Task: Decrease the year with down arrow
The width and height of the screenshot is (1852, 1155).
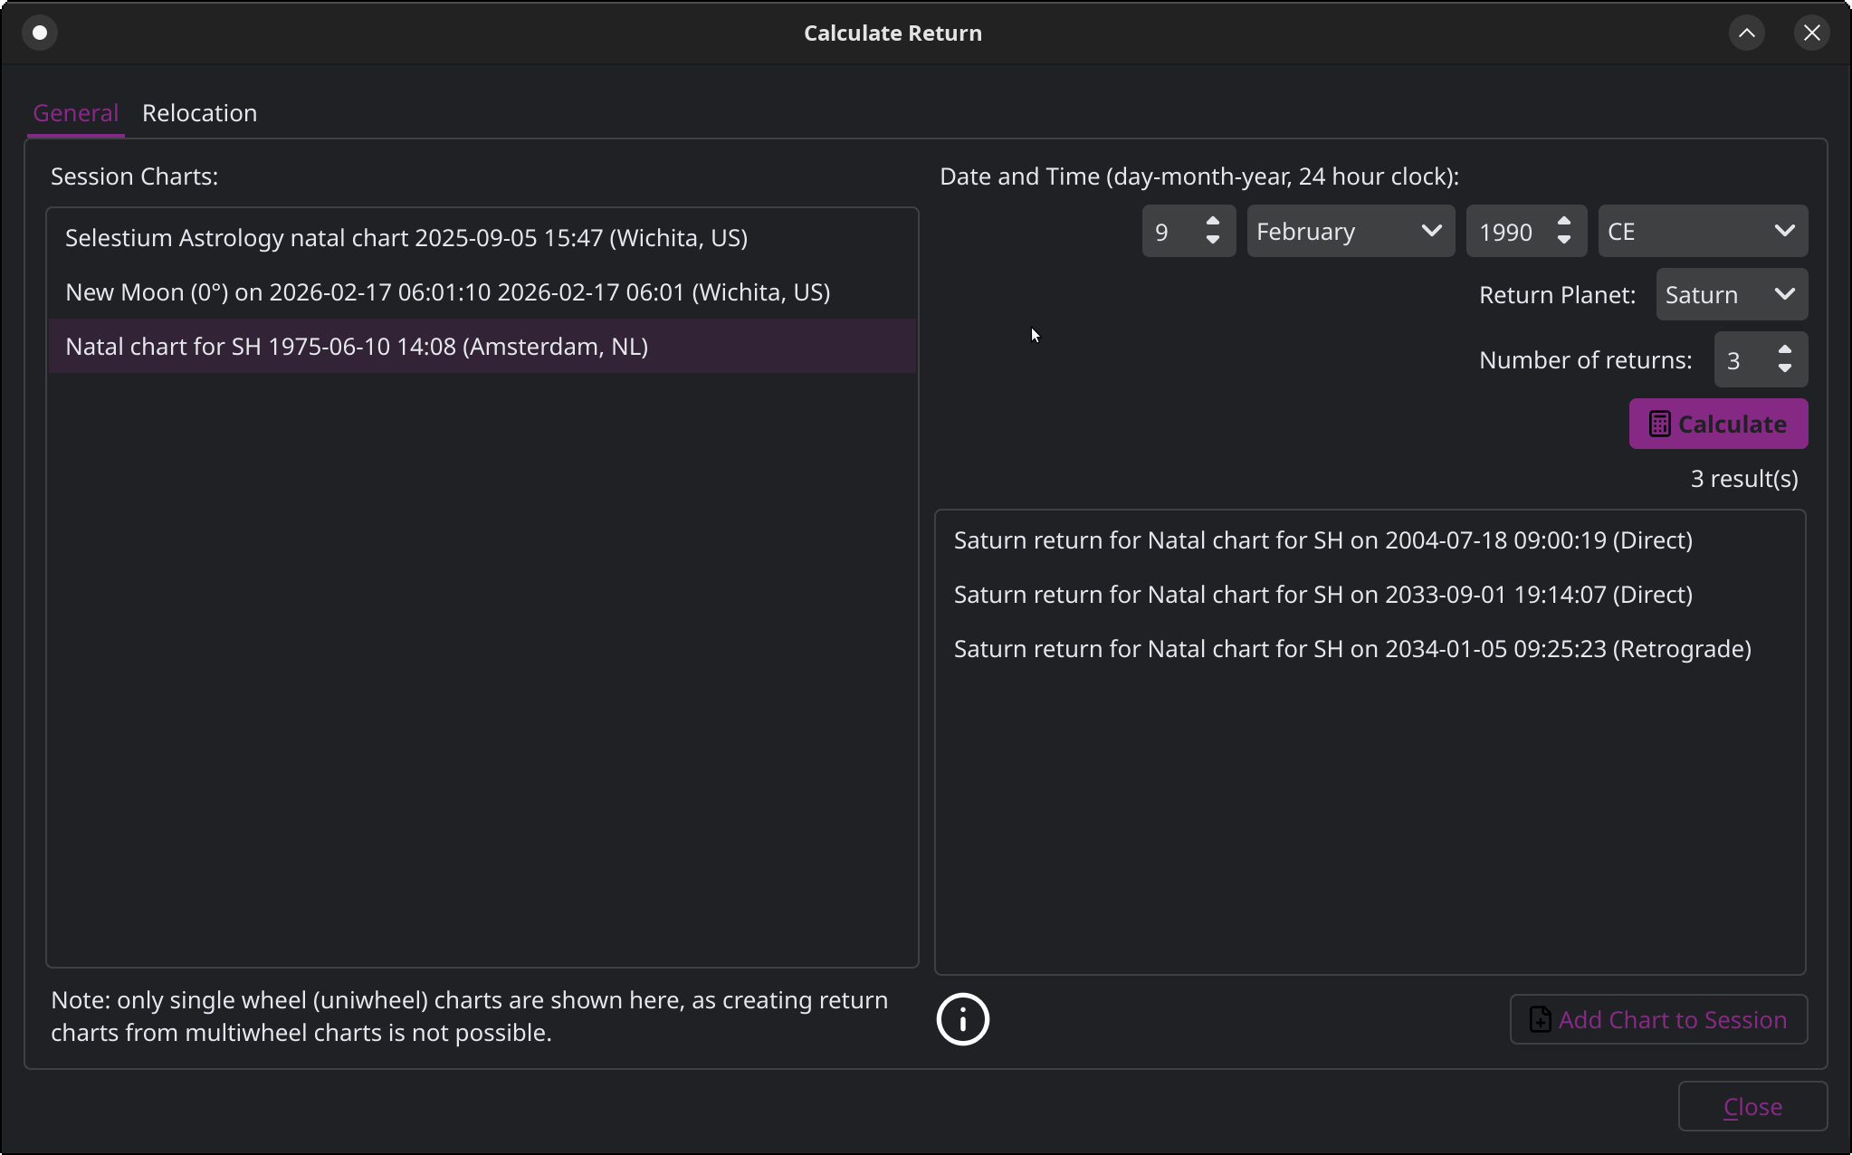Action: coord(1563,241)
